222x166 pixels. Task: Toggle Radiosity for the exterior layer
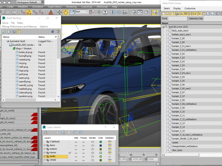pyautogui.click(x=110, y=149)
